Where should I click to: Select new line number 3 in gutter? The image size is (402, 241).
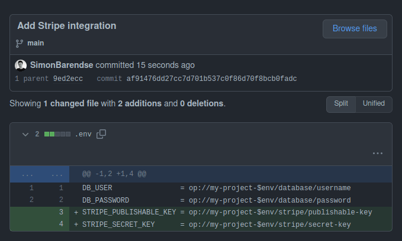[x=61, y=212]
